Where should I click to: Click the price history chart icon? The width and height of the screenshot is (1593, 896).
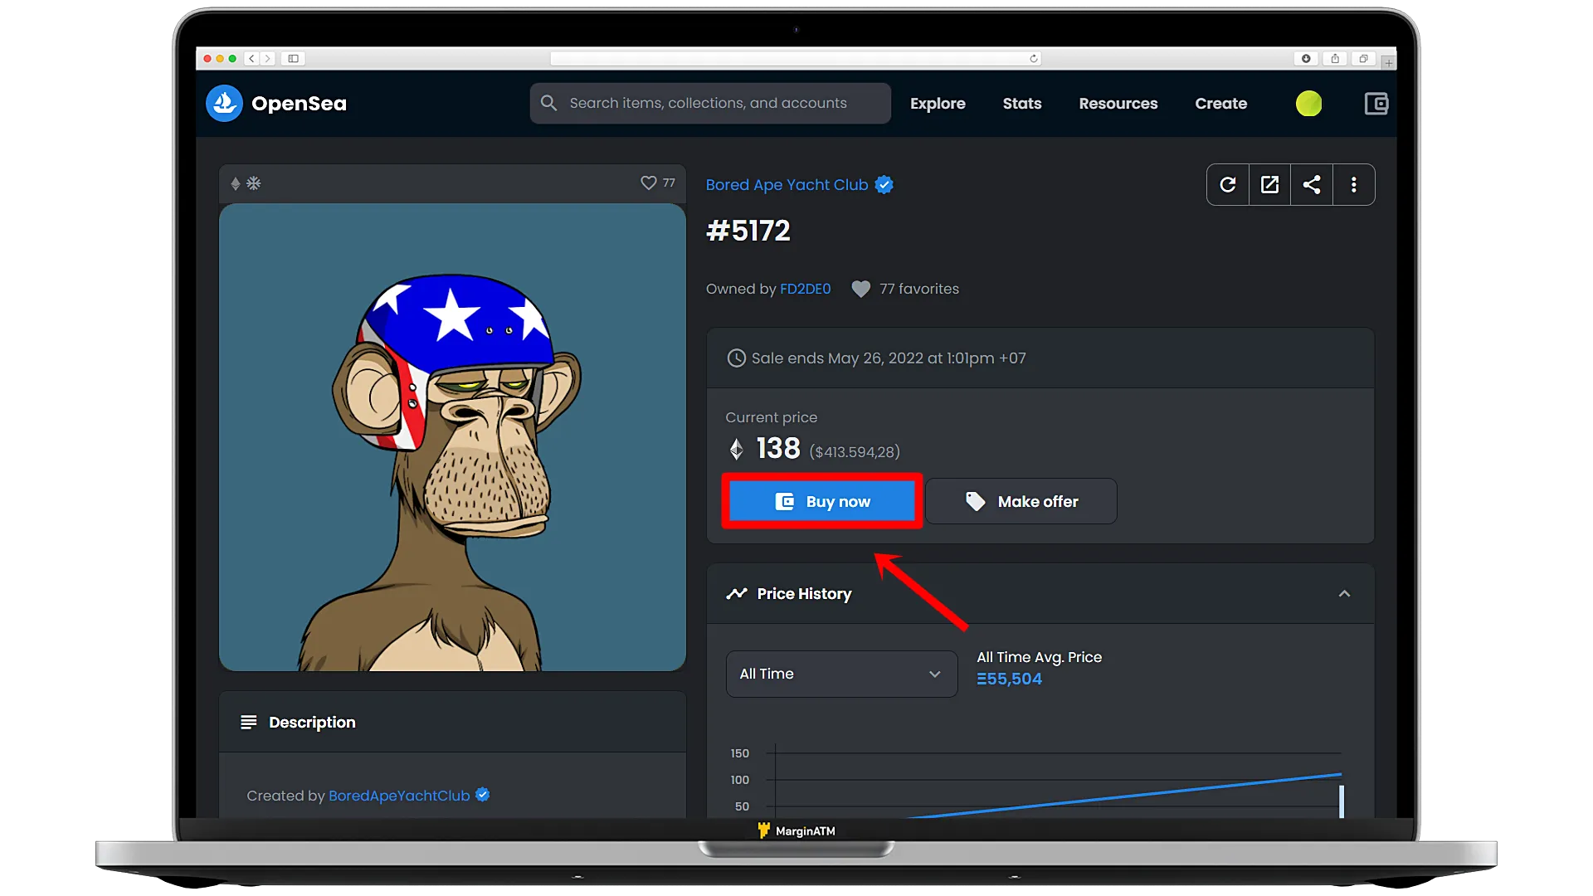(735, 593)
